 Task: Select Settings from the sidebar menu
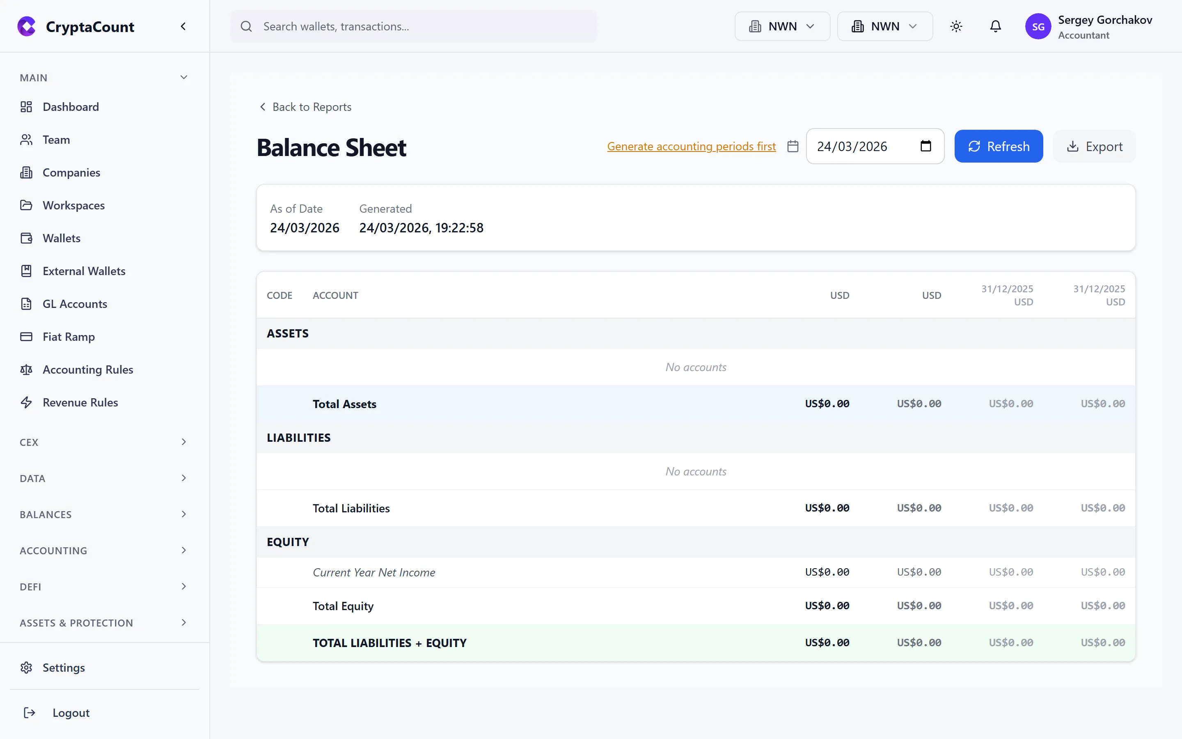tap(63, 667)
